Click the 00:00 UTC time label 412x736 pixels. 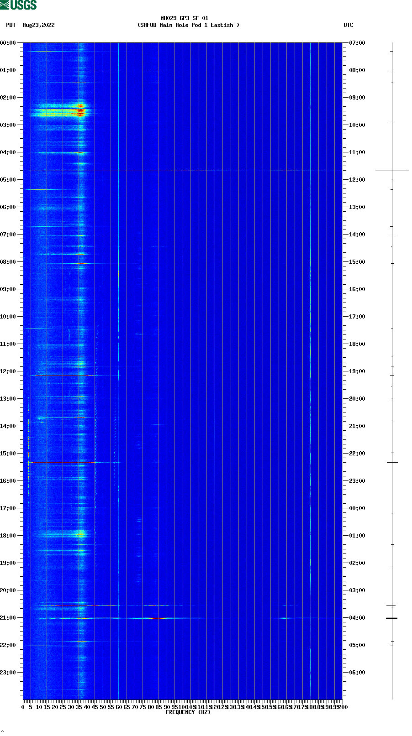[357, 508]
